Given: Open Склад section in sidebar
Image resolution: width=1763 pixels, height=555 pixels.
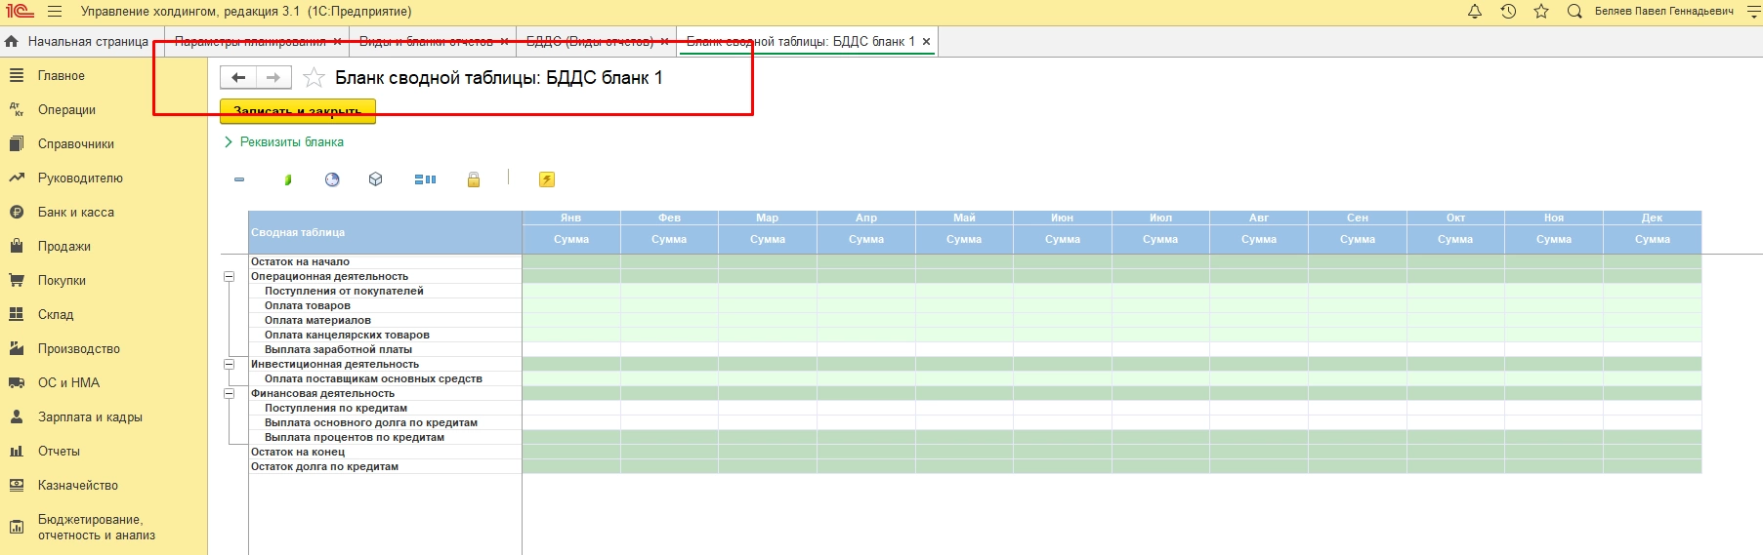Looking at the screenshot, I should [x=56, y=314].
